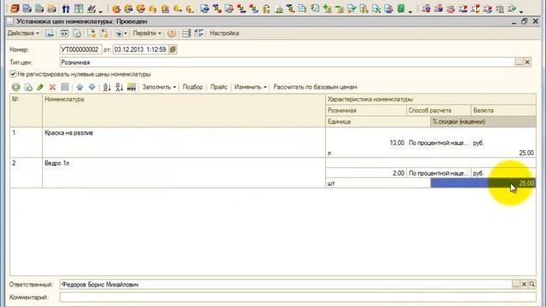Click the grey Finish editing icon
The height and width of the screenshot is (307, 546).
(x=65, y=87)
